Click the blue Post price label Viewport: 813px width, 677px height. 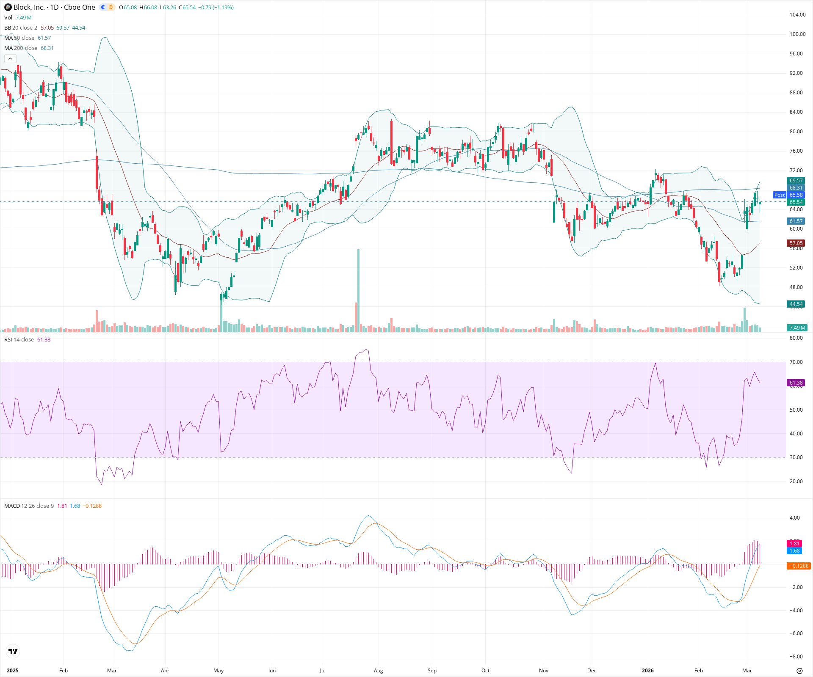pos(780,195)
